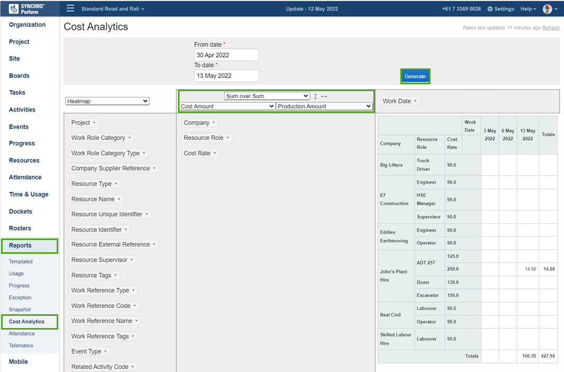Select Snapshot under Reports

20,309
